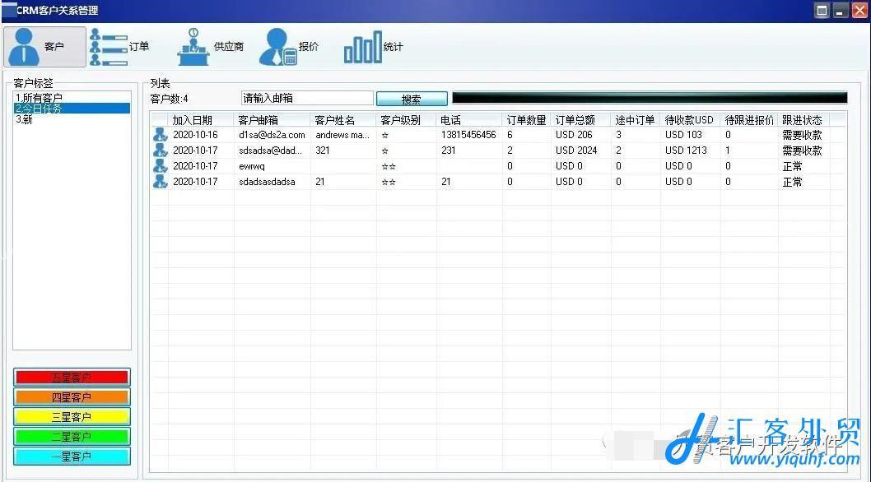Select the email cell sdsadsa@dad...
Image resolution: width=871 pixels, height=482 pixels.
(271, 151)
